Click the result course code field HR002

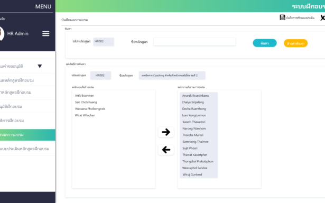[100, 76]
